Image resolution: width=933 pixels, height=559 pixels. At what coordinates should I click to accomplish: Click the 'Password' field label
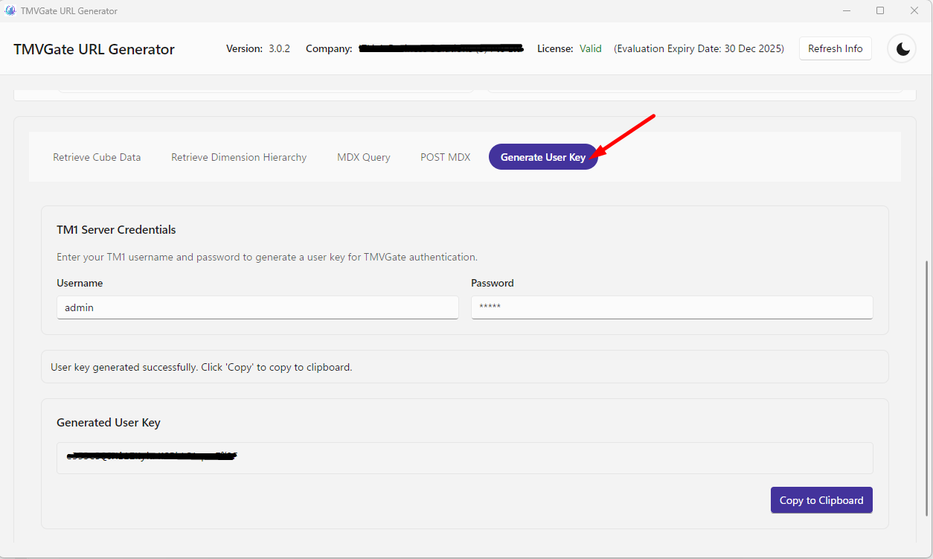click(x=493, y=283)
